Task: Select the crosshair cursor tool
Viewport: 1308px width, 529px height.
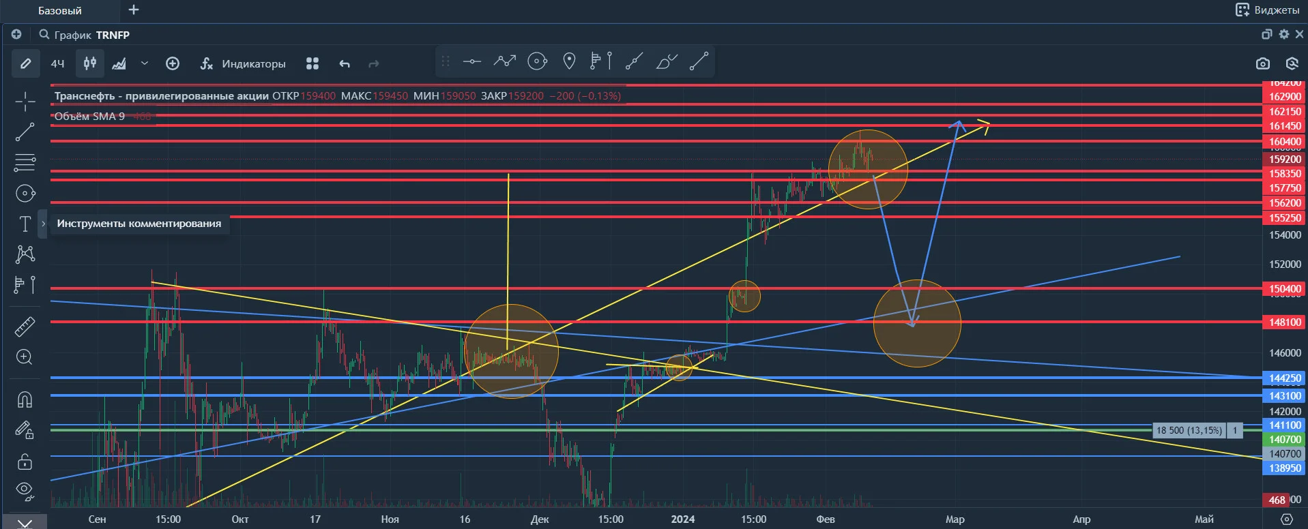Action: pyautogui.click(x=25, y=102)
